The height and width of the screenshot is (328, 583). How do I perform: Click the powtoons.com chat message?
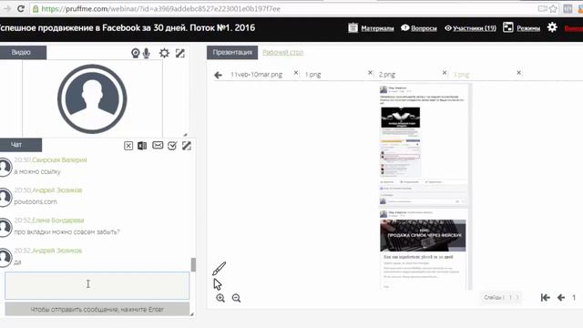[36, 201]
